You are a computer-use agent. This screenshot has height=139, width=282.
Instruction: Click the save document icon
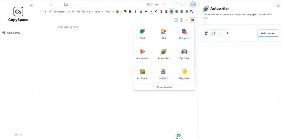click(66, 4)
